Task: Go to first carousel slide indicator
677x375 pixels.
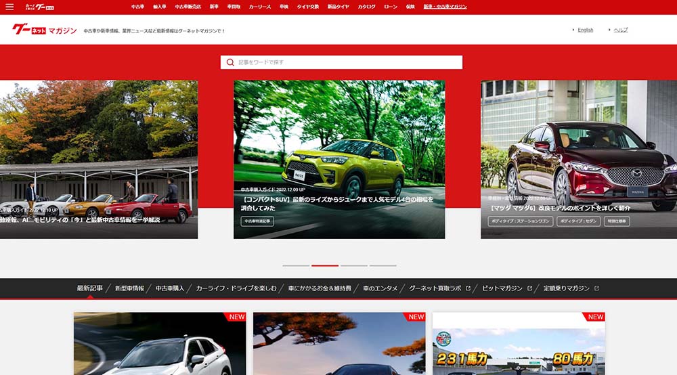Action: tap(296, 265)
